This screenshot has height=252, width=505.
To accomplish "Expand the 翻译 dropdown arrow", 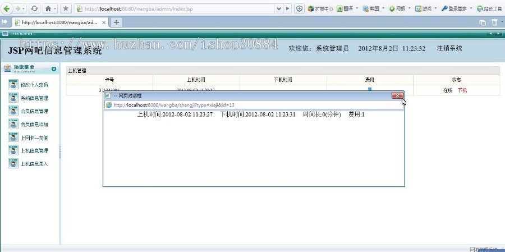I will [x=357, y=8].
